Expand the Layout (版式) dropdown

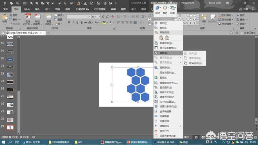tap(59, 15)
